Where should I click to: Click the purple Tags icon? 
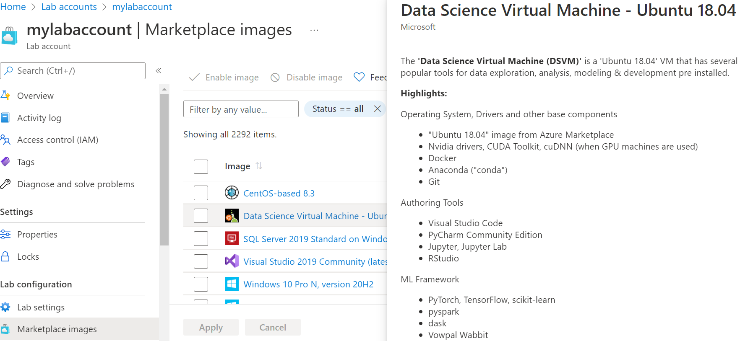click(5, 162)
